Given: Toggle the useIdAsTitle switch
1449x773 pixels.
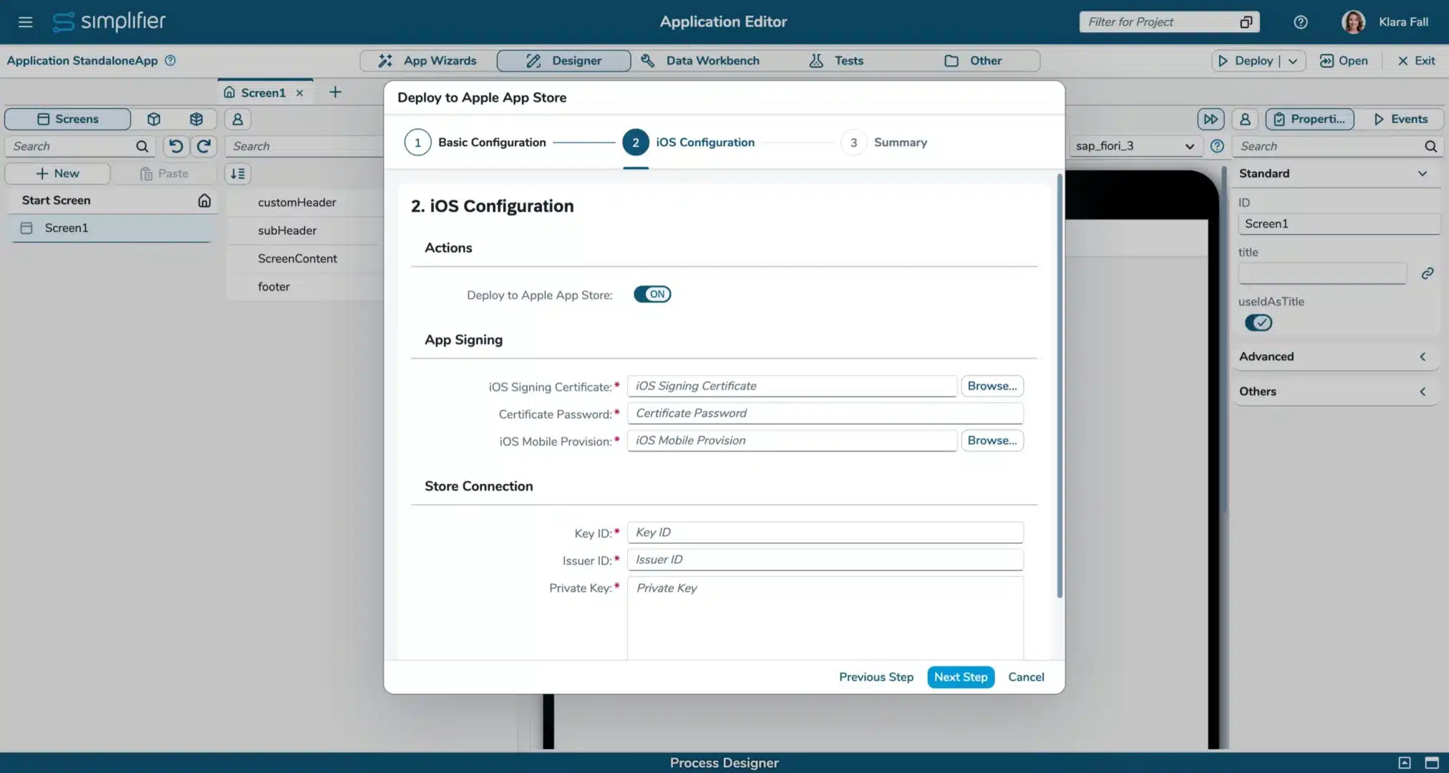Looking at the screenshot, I should coord(1258,323).
